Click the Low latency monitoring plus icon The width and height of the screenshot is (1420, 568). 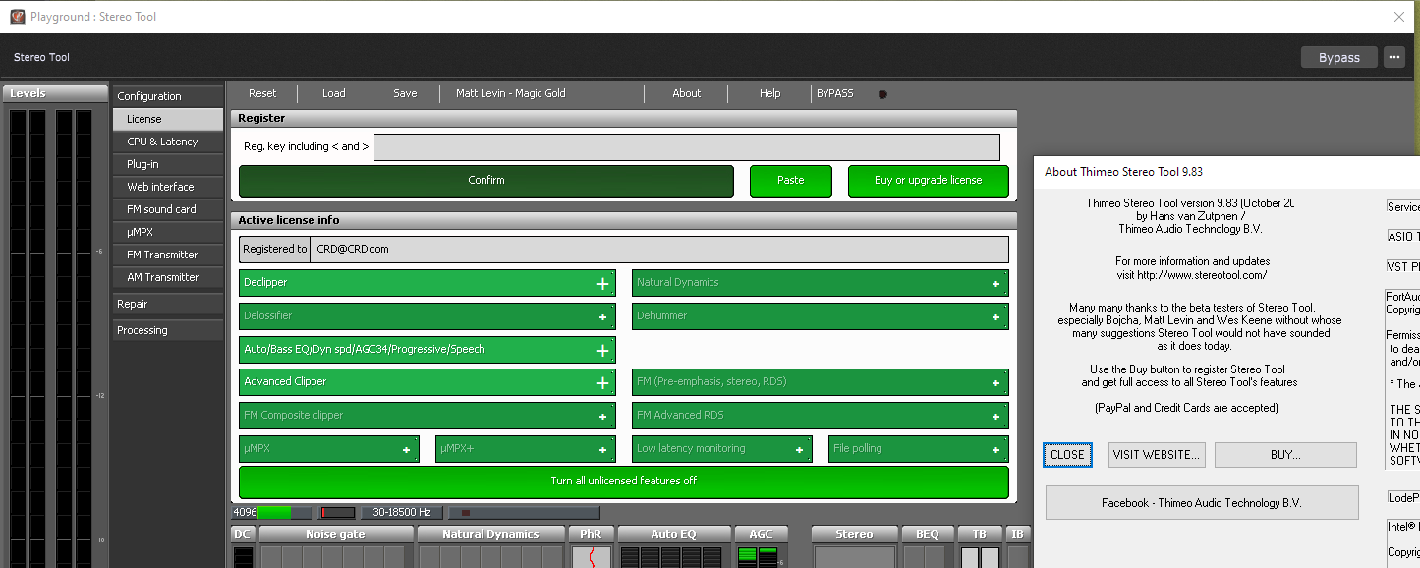click(800, 450)
